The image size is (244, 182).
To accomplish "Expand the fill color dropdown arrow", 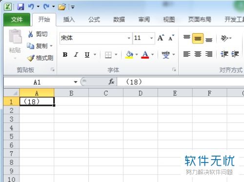I will click(x=137, y=55).
